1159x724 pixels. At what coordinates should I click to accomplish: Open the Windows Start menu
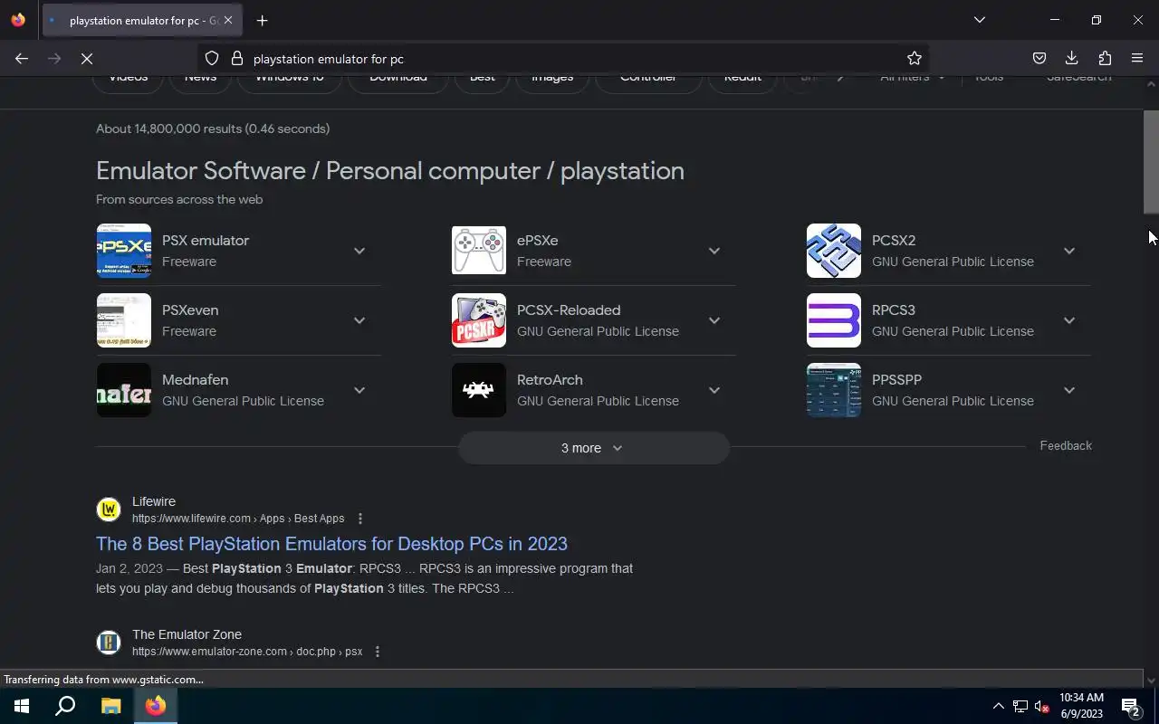(22, 706)
